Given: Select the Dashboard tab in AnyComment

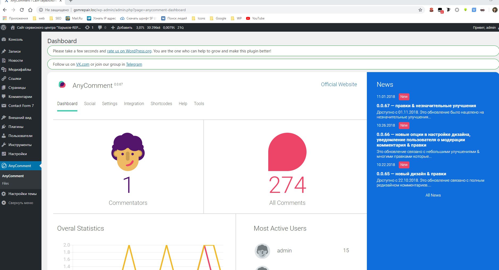Looking at the screenshot, I should 67,104.
